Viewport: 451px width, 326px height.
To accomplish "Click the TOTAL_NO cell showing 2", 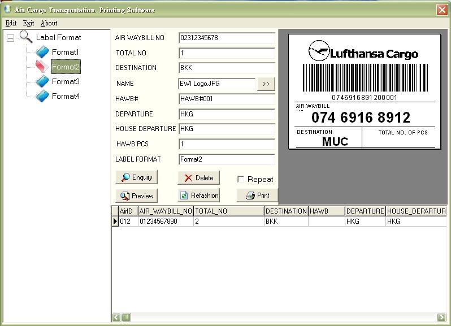I will (229, 221).
